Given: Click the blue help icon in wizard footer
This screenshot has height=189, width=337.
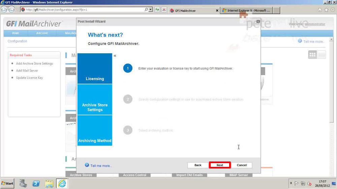Looking at the screenshot, I should (x=87, y=165).
